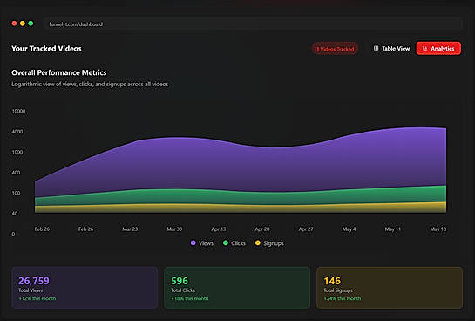This screenshot has height=321, width=475.
Task: Click the Videos Tracked badge
Action: point(335,49)
